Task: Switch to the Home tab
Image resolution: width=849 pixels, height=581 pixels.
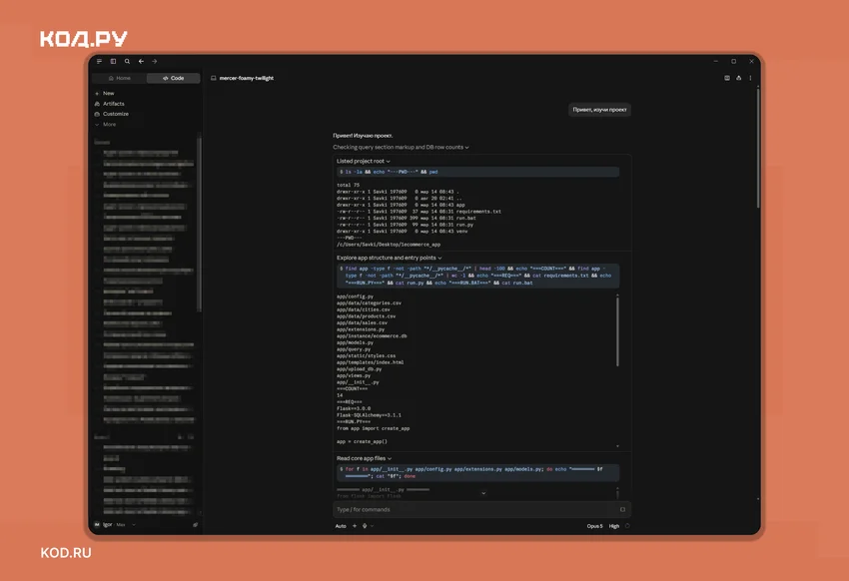Action: pos(120,78)
